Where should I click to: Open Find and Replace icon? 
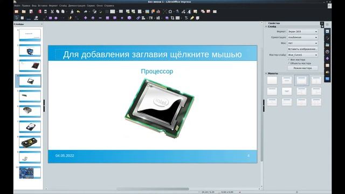tap(95, 11)
